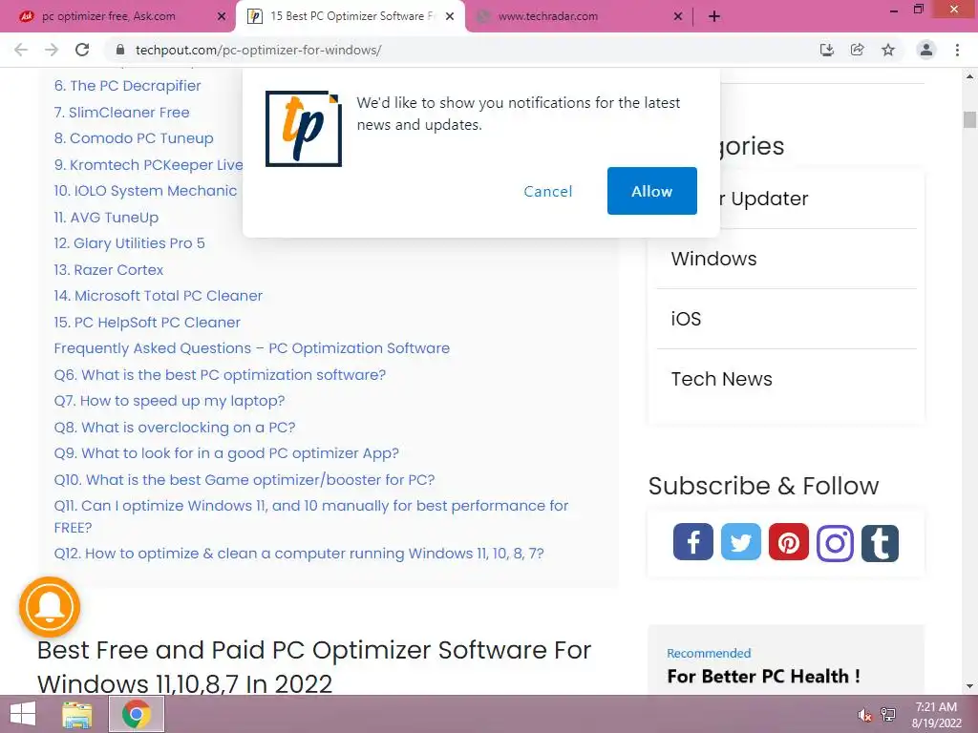Open the Windows Start button
The height and width of the screenshot is (733, 978).
(x=23, y=714)
